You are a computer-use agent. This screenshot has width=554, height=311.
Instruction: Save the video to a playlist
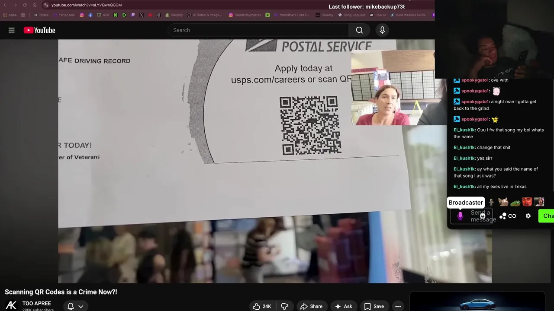click(374, 306)
